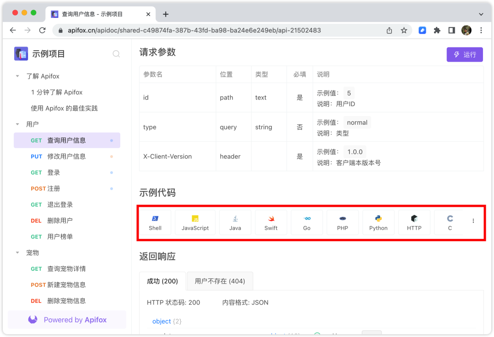
Task: Select the C code example
Action: click(450, 222)
